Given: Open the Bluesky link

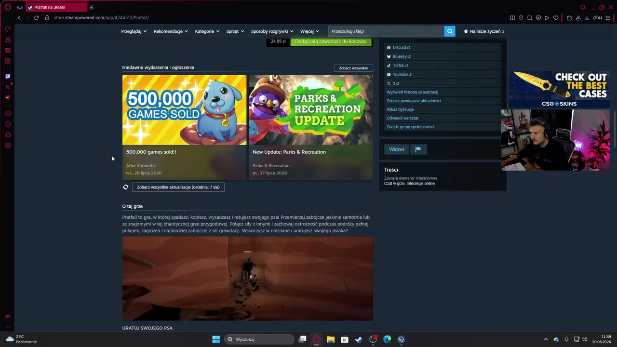Looking at the screenshot, I should (x=399, y=56).
